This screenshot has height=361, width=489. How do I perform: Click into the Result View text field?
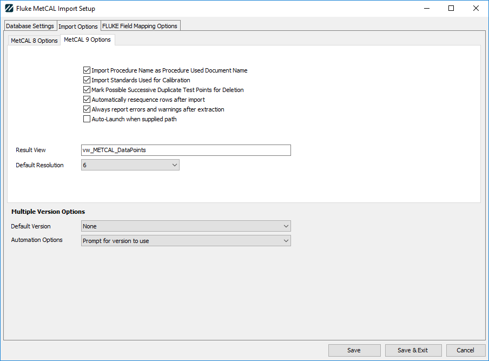(x=186, y=150)
